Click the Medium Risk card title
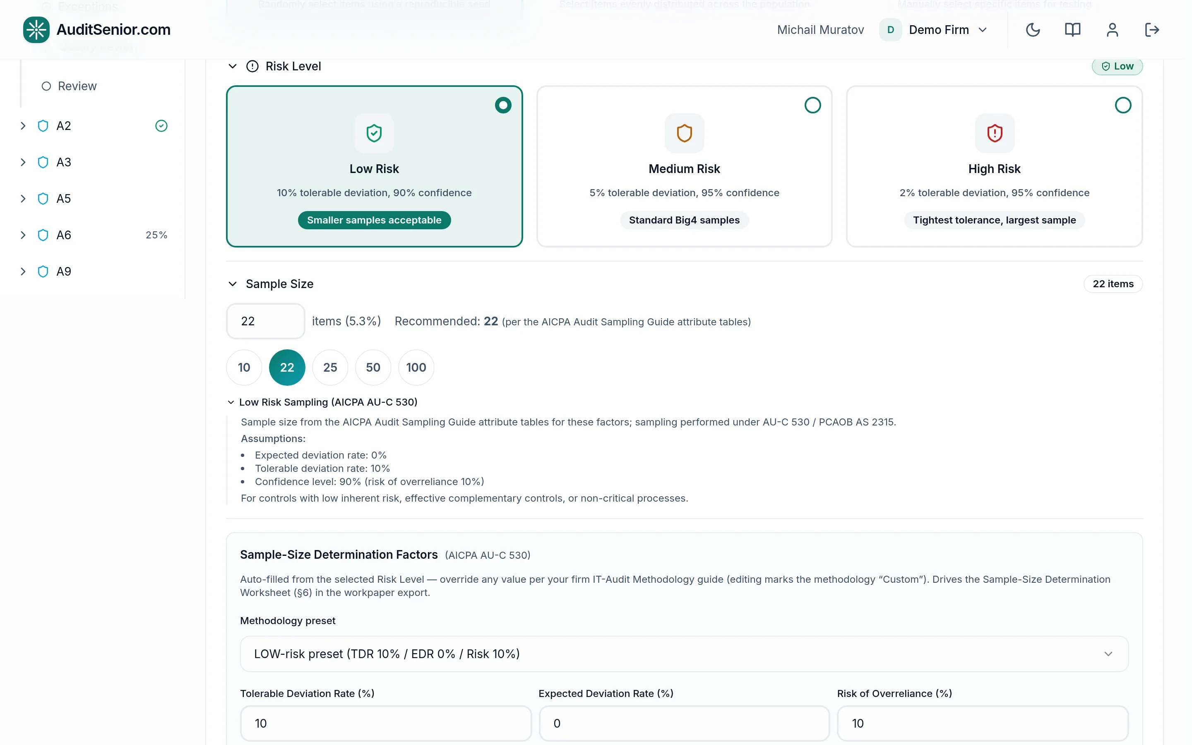The height and width of the screenshot is (745, 1192). [x=684, y=169]
